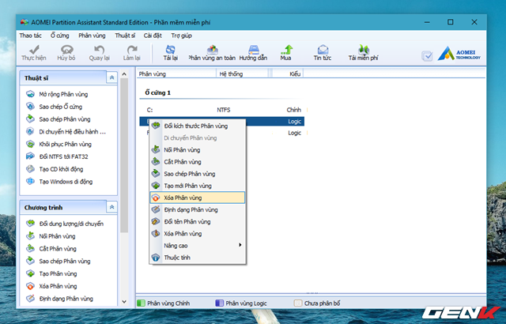Choose Định dạng Phân vùng in context menu
Screen dimensions: 506x324
[x=198, y=210]
